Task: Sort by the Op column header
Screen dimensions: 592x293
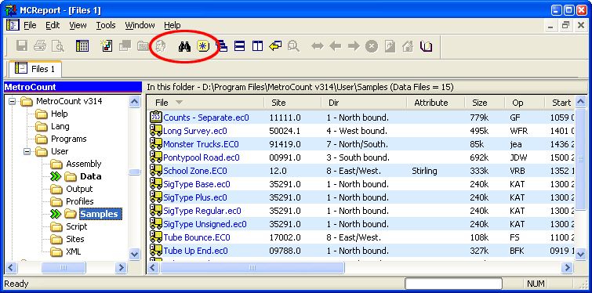Action: click(x=525, y=103)
